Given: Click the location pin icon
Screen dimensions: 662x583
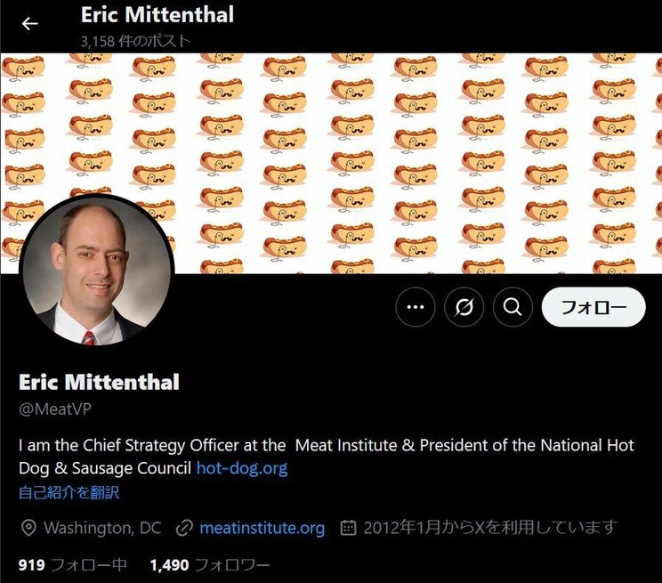Looking at the screenshot, I should [28, 528].
